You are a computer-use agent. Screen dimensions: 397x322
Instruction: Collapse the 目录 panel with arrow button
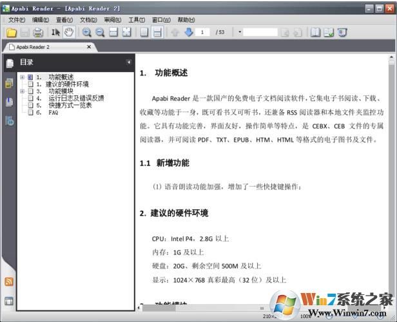tap(129, 62)
